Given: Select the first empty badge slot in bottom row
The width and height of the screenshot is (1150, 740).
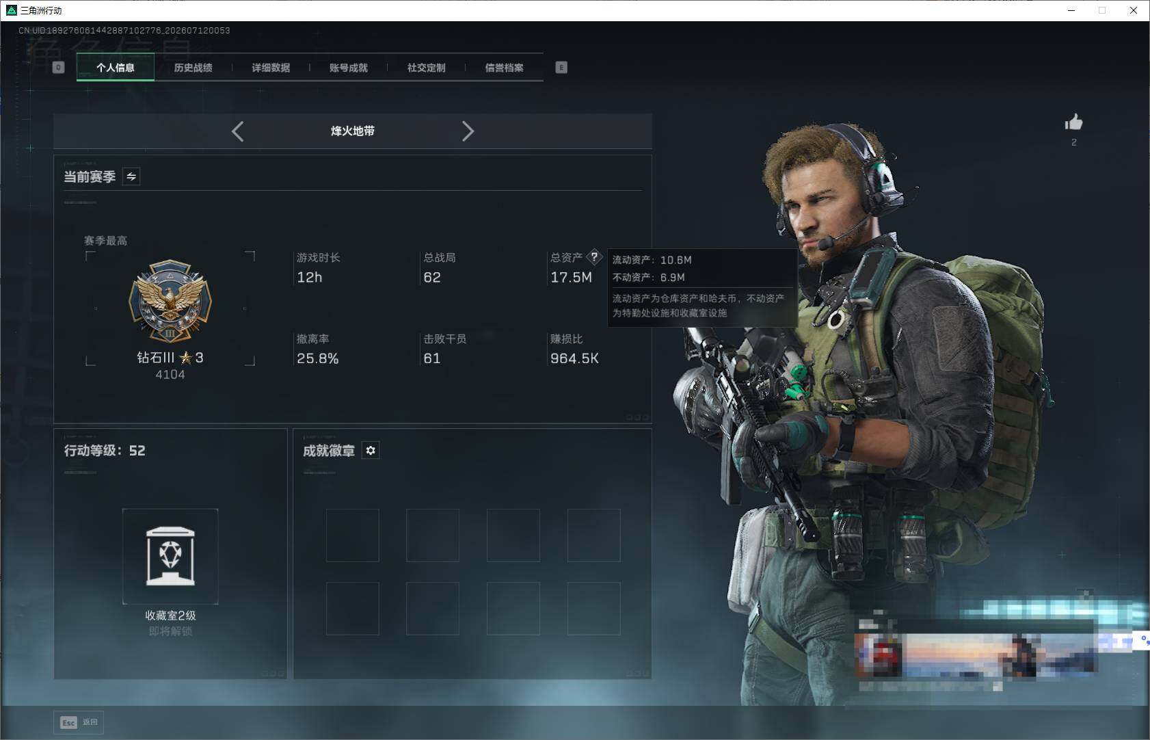Looking at the screenshot, I should [x=352, y=609].
